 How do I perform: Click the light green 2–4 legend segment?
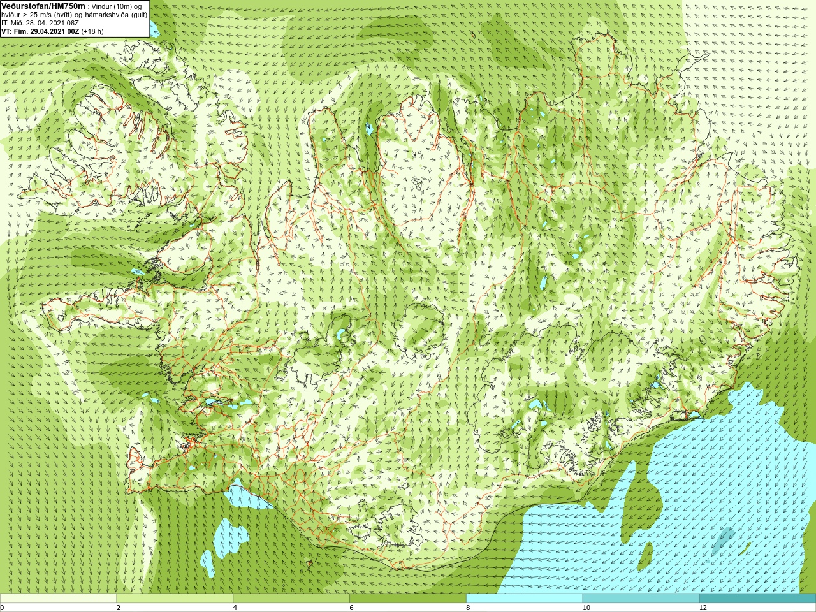175,599
